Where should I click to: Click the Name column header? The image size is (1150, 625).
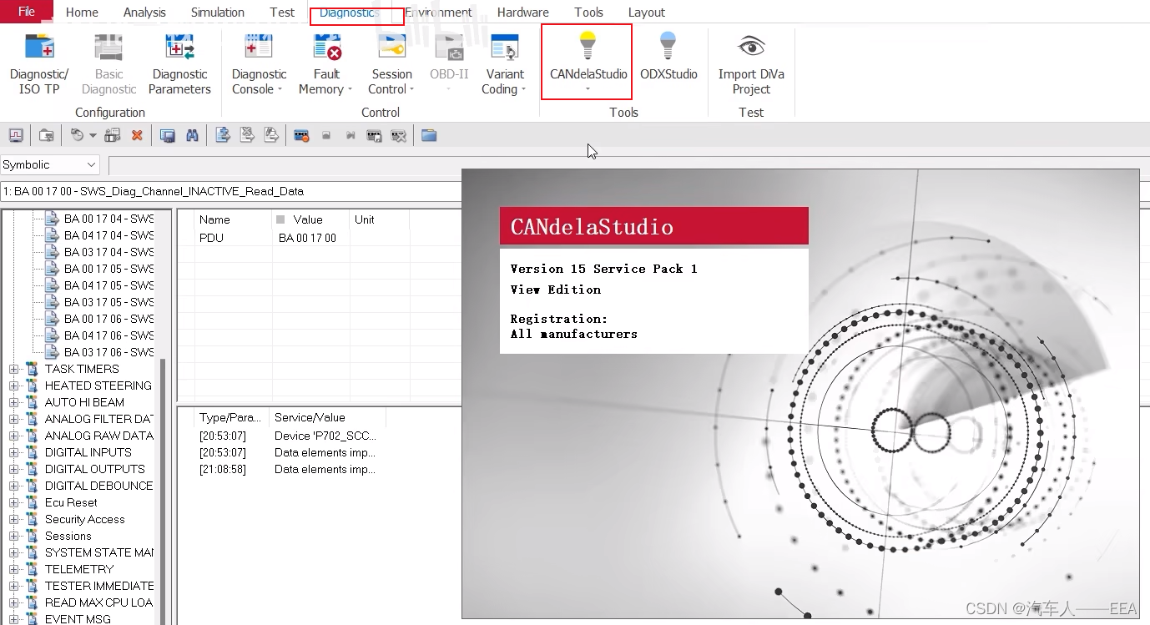coord(233,219)
